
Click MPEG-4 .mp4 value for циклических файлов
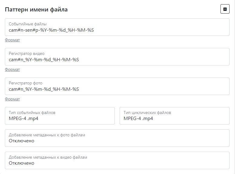[138, 119]
